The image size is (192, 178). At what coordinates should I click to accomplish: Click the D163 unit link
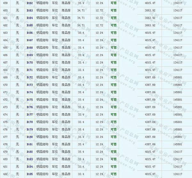29,10
